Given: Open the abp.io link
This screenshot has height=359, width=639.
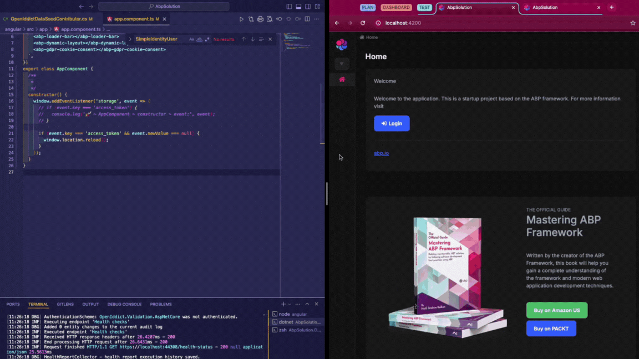Looking at the screenshot, I should (x=381, y=153).
